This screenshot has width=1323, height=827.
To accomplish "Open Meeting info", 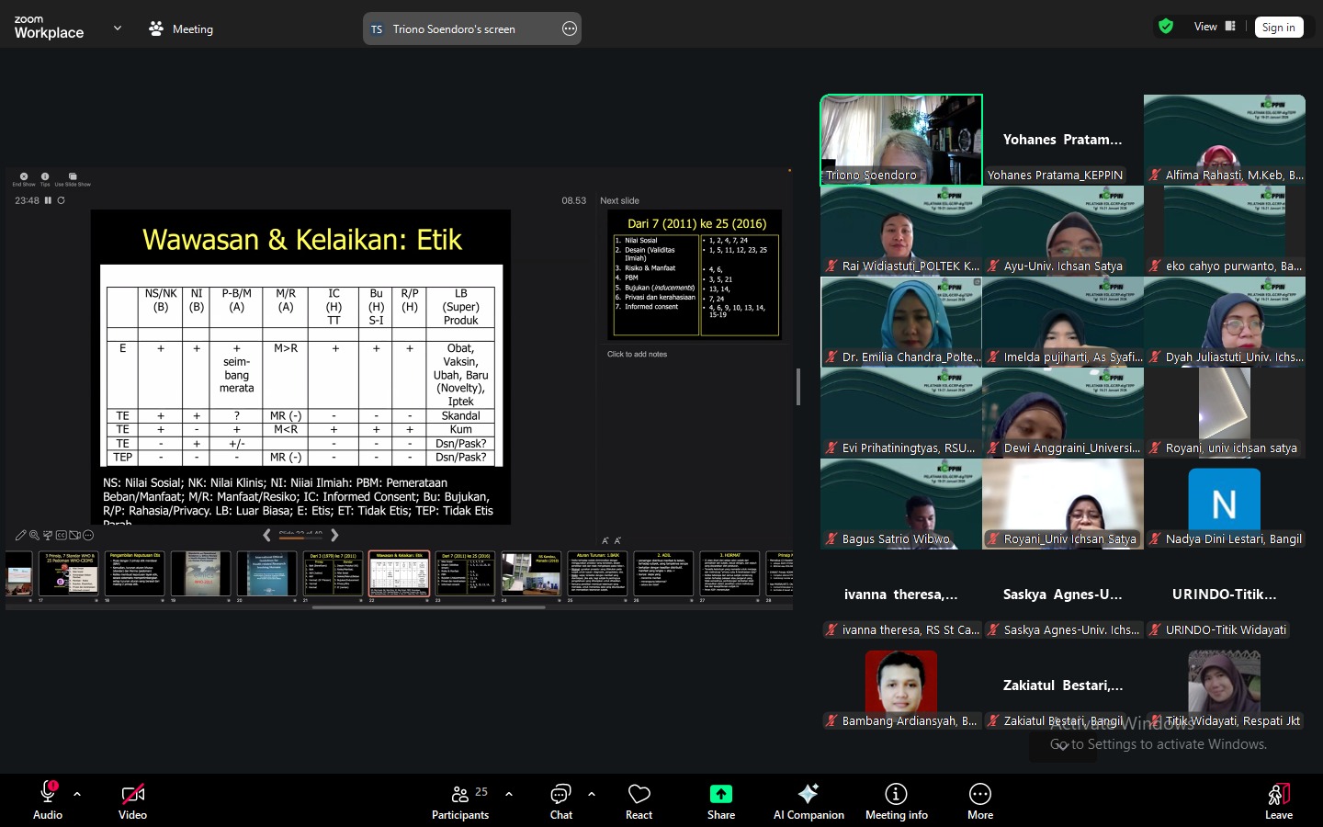I will 896,800.
